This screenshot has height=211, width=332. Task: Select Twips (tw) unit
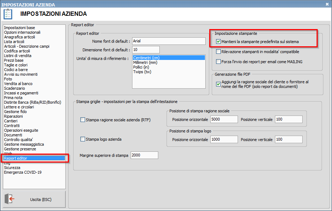coord(169,72)
